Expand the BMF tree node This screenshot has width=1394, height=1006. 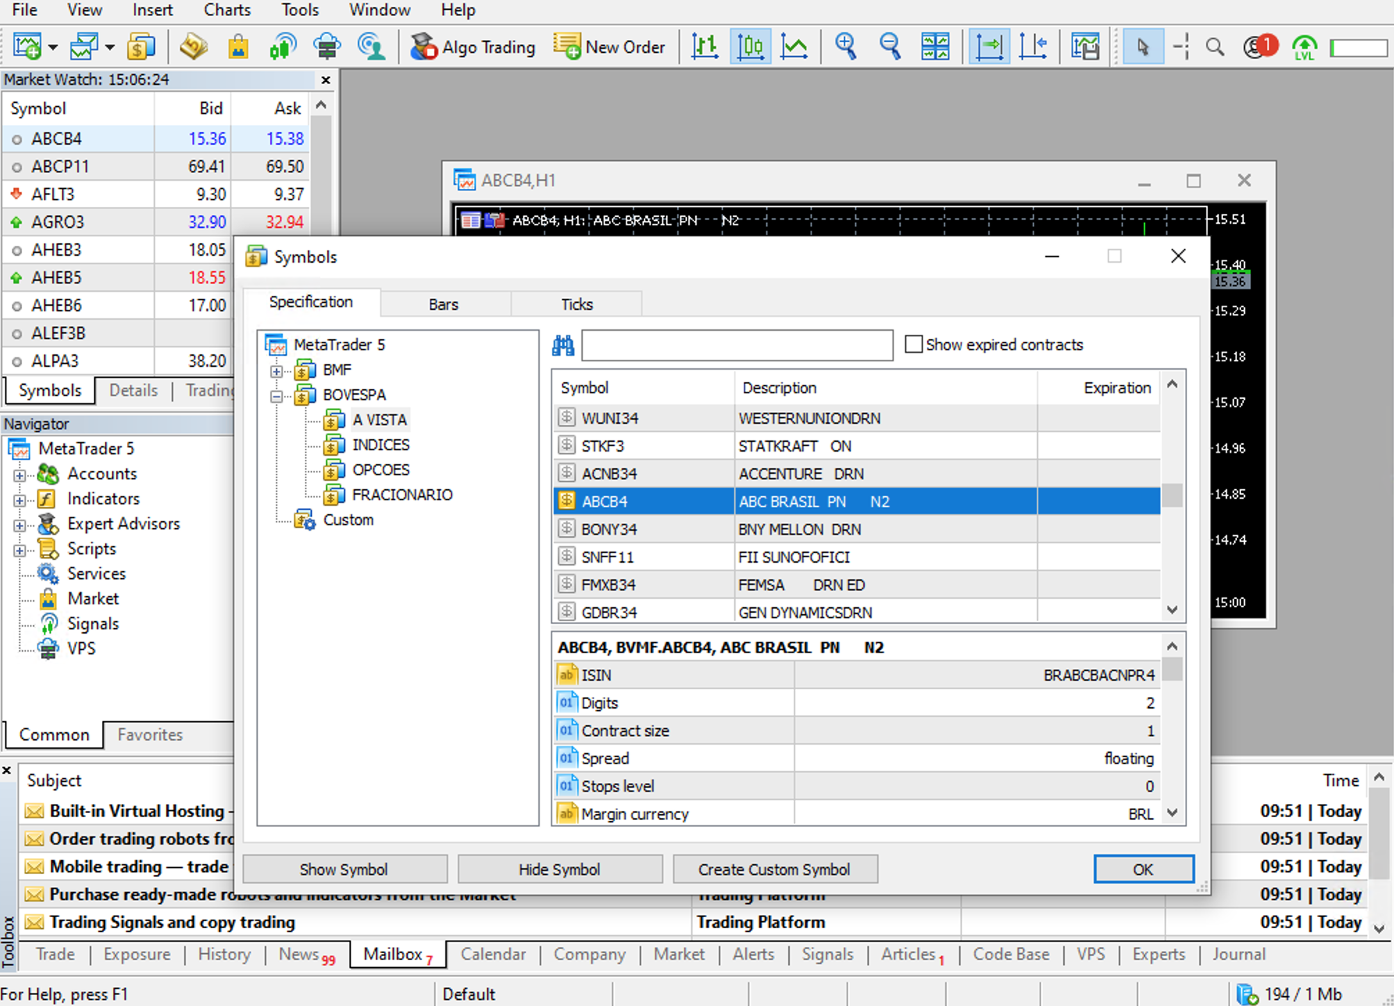[x=276, y=371]
